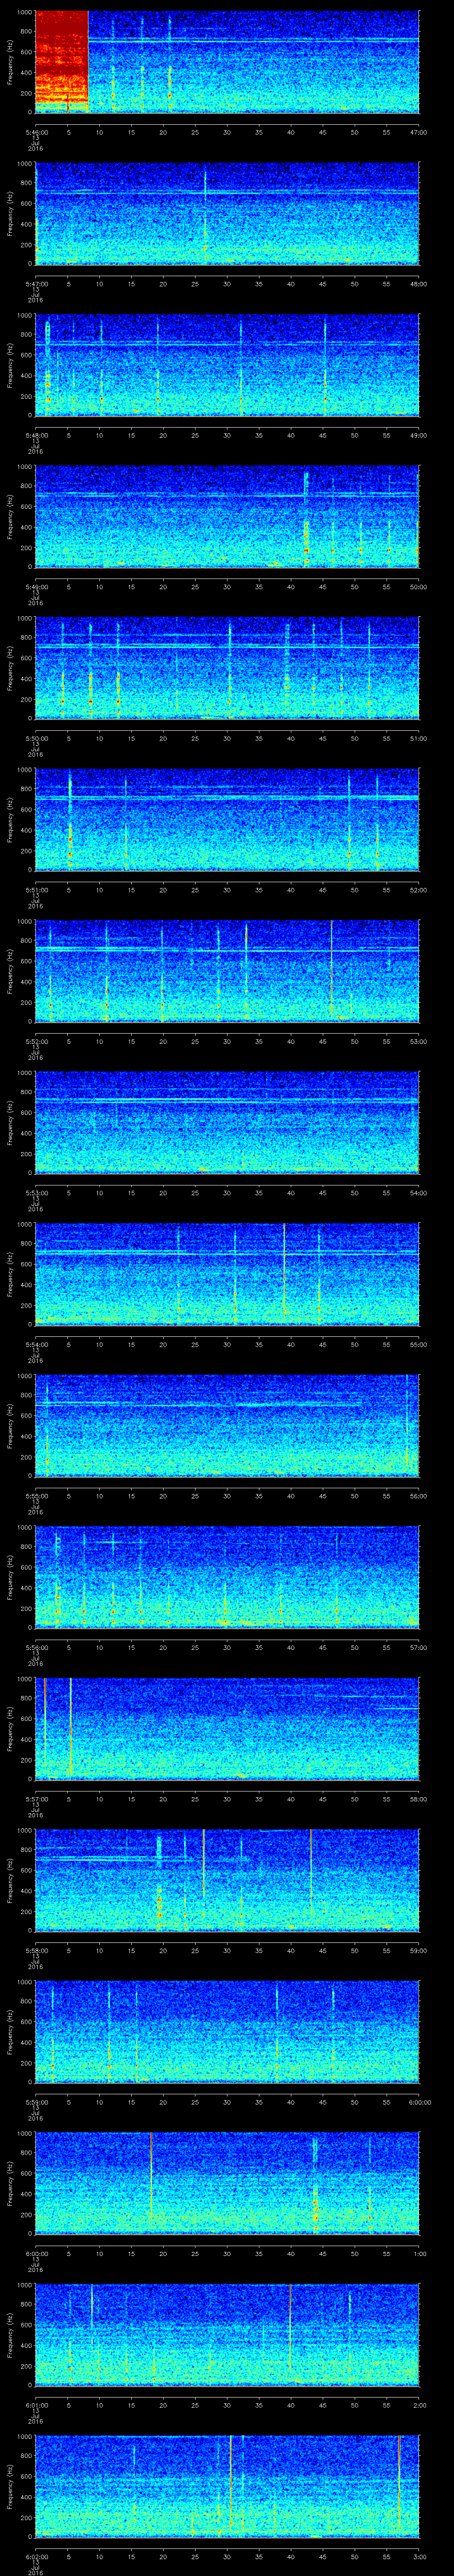
Task: Click the red streak near 5 seconds in the 5:57:00 panel
Action: (x=70, y=1725)
